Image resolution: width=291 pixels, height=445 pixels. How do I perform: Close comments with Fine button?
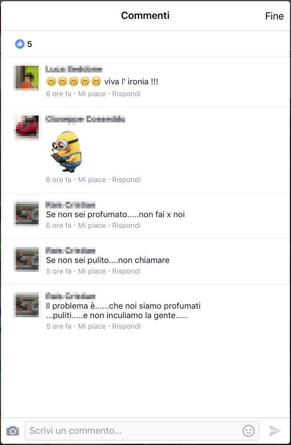point(274,16)
